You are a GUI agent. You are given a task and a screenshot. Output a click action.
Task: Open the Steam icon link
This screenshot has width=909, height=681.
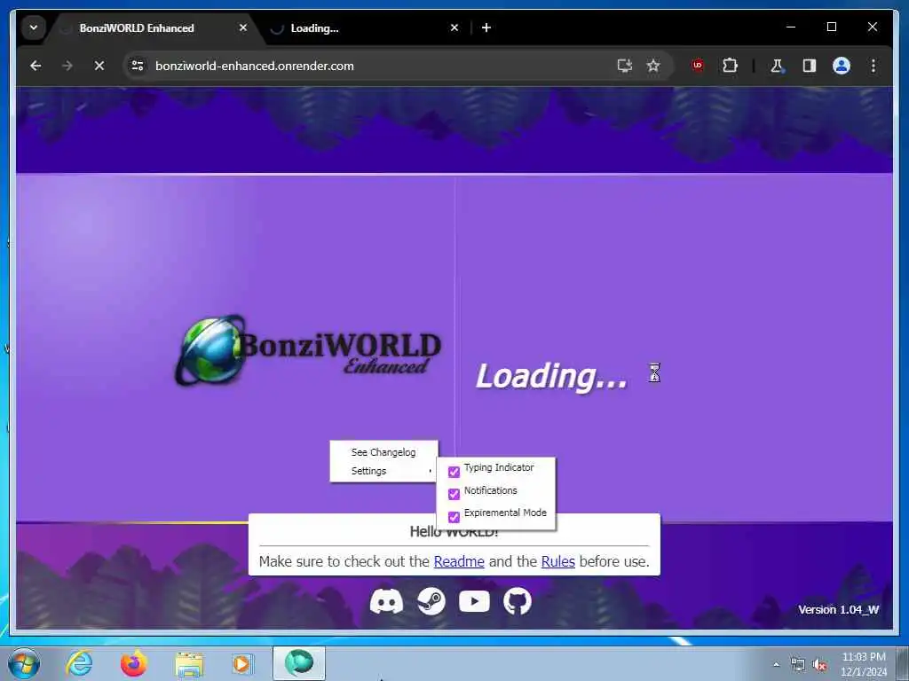click(431, 601)
